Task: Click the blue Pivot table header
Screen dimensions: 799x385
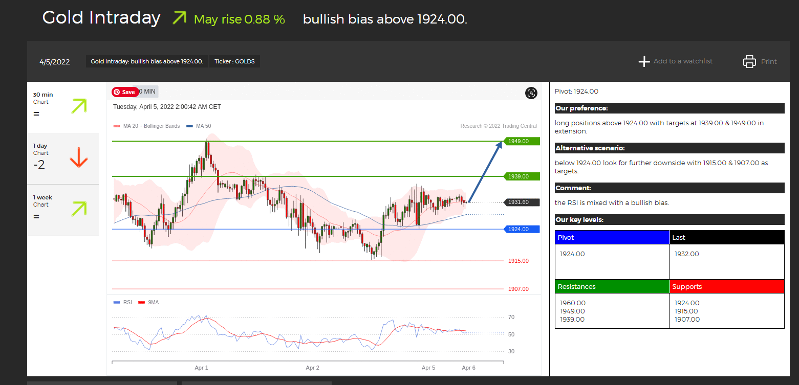Action: click(x=612, y=237)
